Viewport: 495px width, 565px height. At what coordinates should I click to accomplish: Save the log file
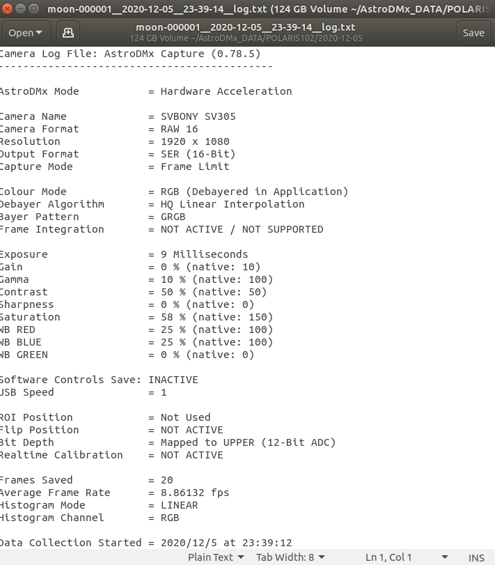(x=473, y=33)
